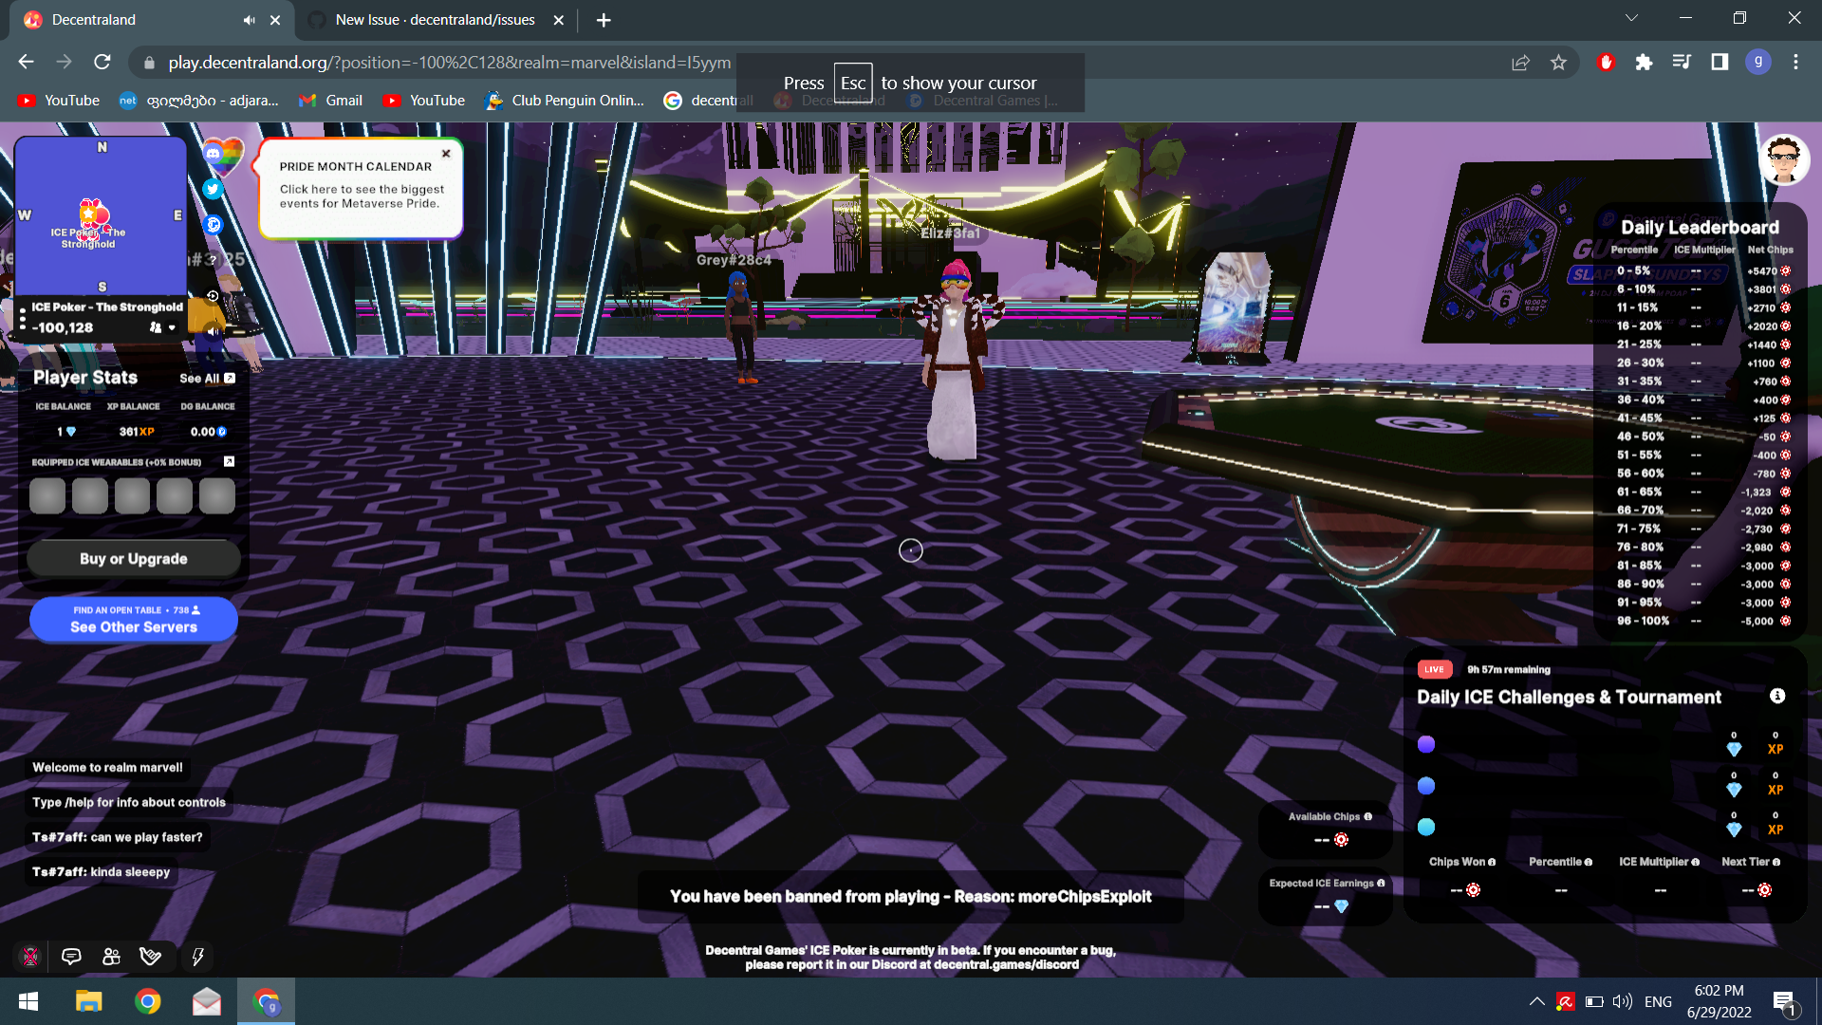Click the info icon on Daily ICE Challenges
The height and width of the screenshot is (1025, 1822).
[x=1777, y=696]
